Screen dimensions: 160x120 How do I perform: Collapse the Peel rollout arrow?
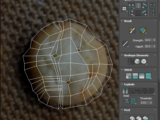pos(122,110)
